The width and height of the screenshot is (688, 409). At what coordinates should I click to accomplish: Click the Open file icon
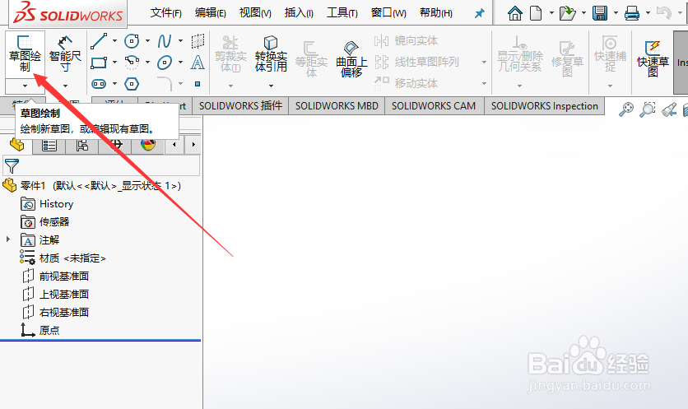click(x=567, y=13)
